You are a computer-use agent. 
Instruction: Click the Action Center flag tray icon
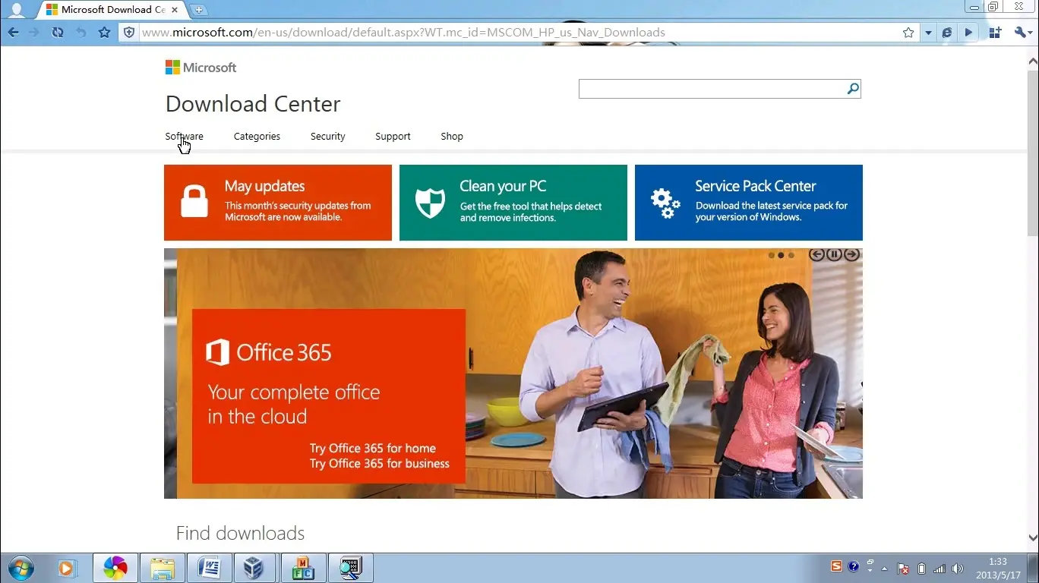point(903,569)
